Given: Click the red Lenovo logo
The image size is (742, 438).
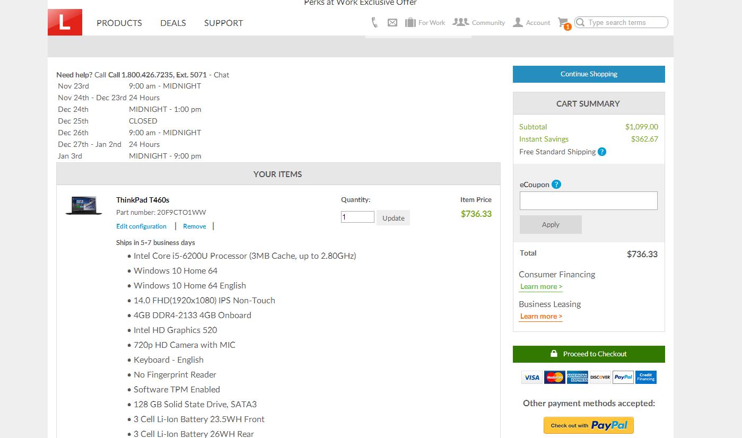Looking at the screenshot, I should 65,22.
